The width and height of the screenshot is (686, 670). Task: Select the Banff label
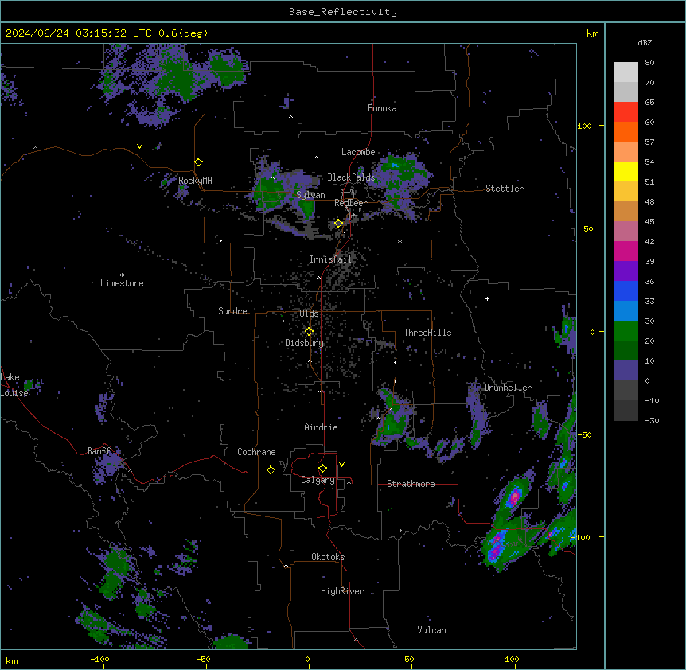pos(99,451)
